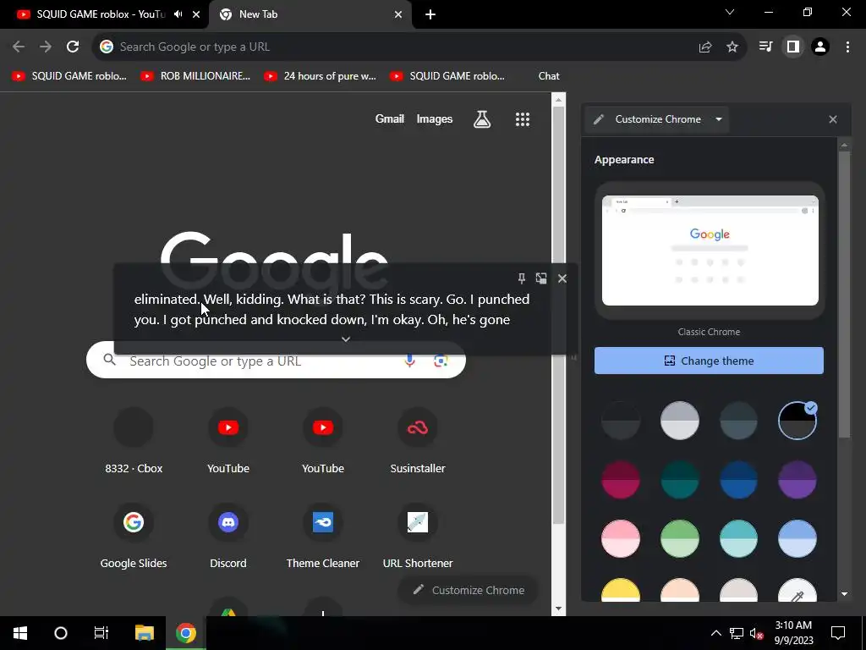
Task: Select the dark slate grey swatch
Action: [738, 420]
